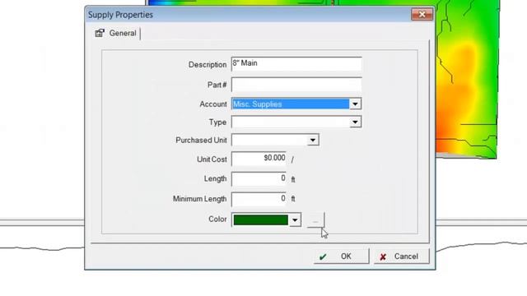Screen dimensions: 527x296
Task: Open custom color picker ellipsis button
Action: tap(315, 220)
